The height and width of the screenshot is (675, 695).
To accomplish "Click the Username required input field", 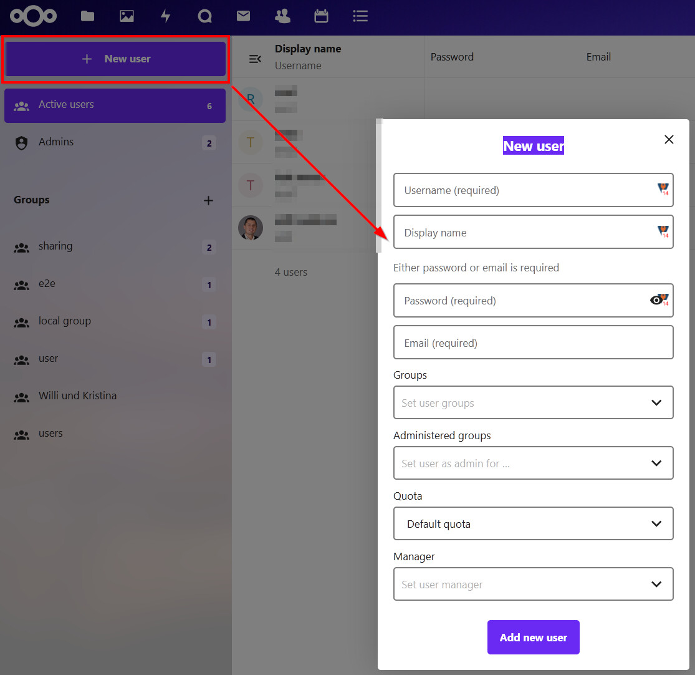I will (x=533, y=190).
